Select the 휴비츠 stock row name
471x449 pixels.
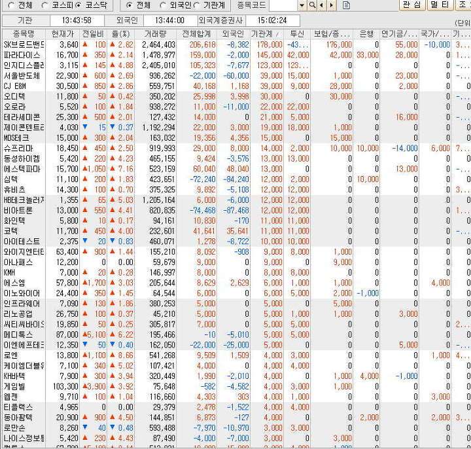click(14, 190)
